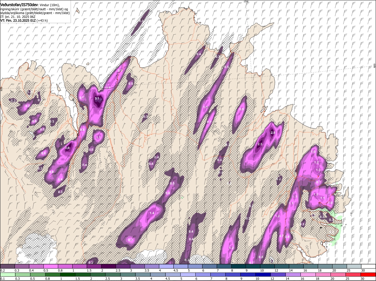Select the bright pink 0.5–0.8 swatch in the top legend
This screenshot has width=376, height=281.
pos(51,266)
